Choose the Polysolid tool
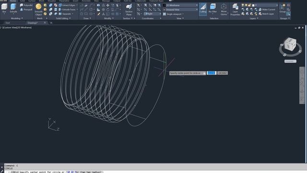 (26, 5)
